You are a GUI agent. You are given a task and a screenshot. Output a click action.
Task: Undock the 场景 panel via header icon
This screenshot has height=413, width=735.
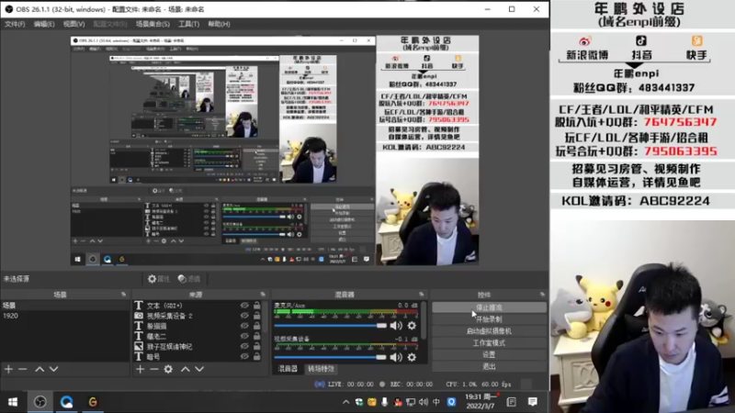123,295
